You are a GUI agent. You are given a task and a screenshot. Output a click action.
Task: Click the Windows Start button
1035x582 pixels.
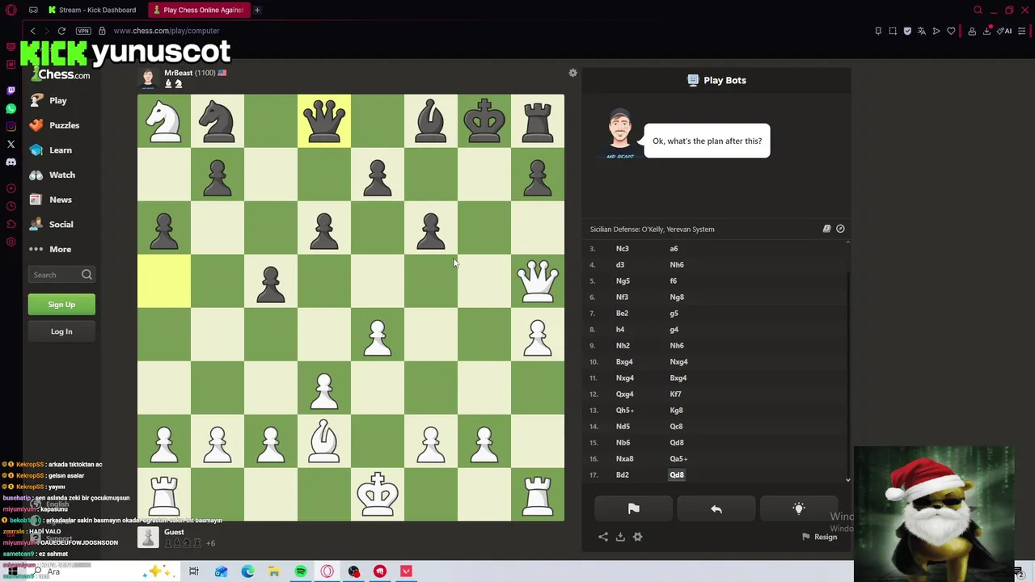[12, 571]
